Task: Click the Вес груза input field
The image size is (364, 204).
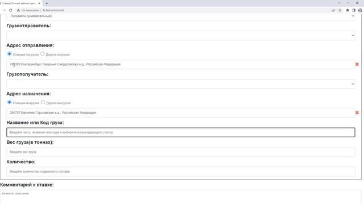Action: (x=181, y=152)
